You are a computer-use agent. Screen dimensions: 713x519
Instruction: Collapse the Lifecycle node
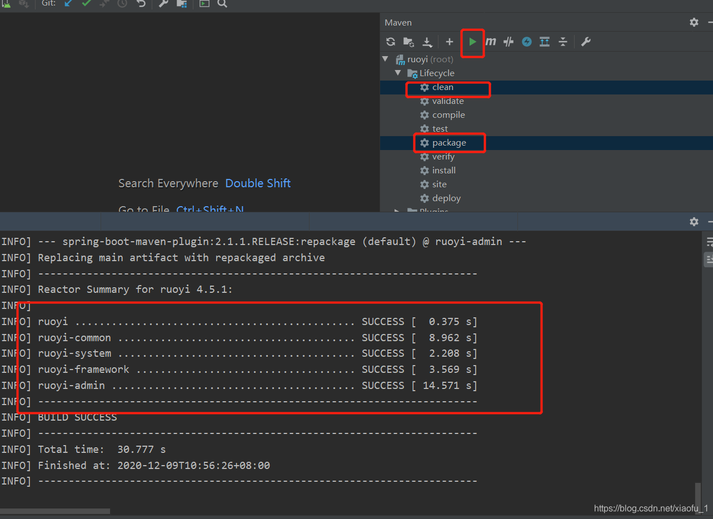[x=398, y=73]
